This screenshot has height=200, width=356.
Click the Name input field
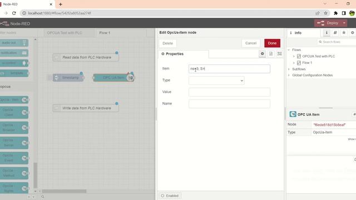(x=229, y=104)
